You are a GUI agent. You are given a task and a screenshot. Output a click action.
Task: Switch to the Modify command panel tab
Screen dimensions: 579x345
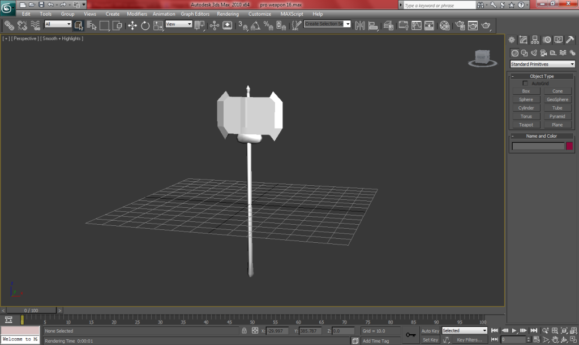tap(523, 40)
